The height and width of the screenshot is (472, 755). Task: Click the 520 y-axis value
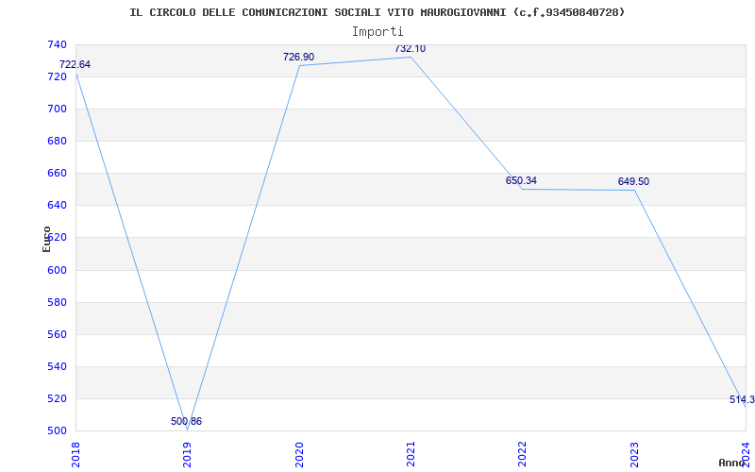pos(57,398)
